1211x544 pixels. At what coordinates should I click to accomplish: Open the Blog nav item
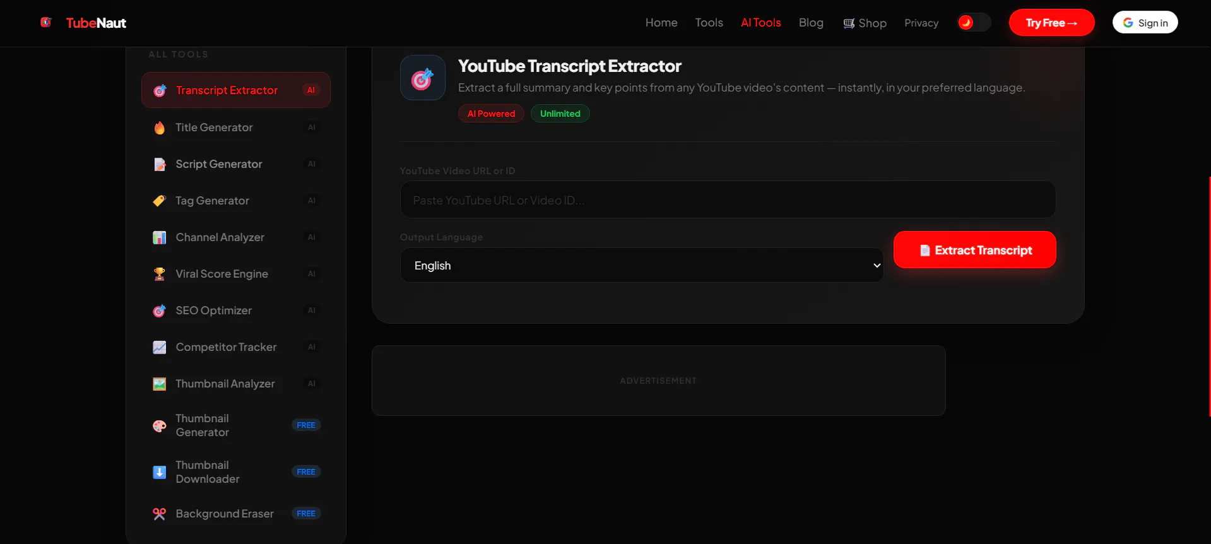point(811,23)
